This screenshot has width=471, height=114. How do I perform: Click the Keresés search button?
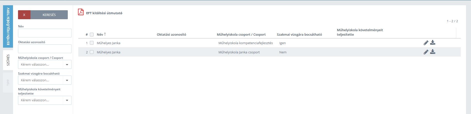click(49, 15)
